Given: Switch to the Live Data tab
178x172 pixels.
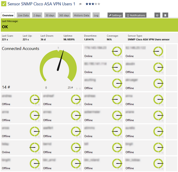Looking at the screenshot, I should point(23,15).
